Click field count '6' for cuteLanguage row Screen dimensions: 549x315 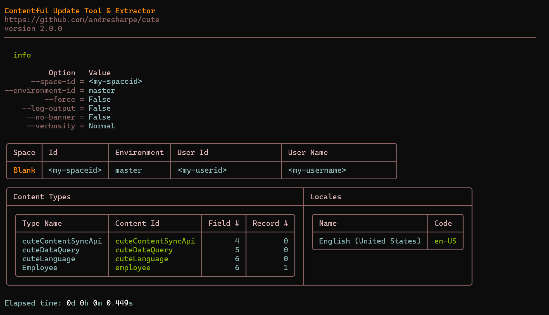click(237, 259)
